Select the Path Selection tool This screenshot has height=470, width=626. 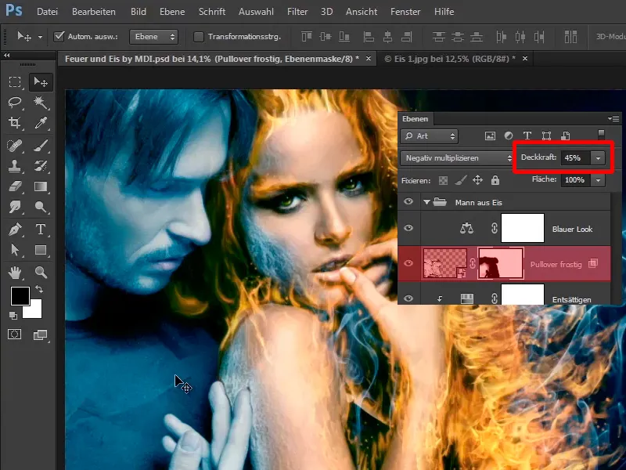click(15, 250)
